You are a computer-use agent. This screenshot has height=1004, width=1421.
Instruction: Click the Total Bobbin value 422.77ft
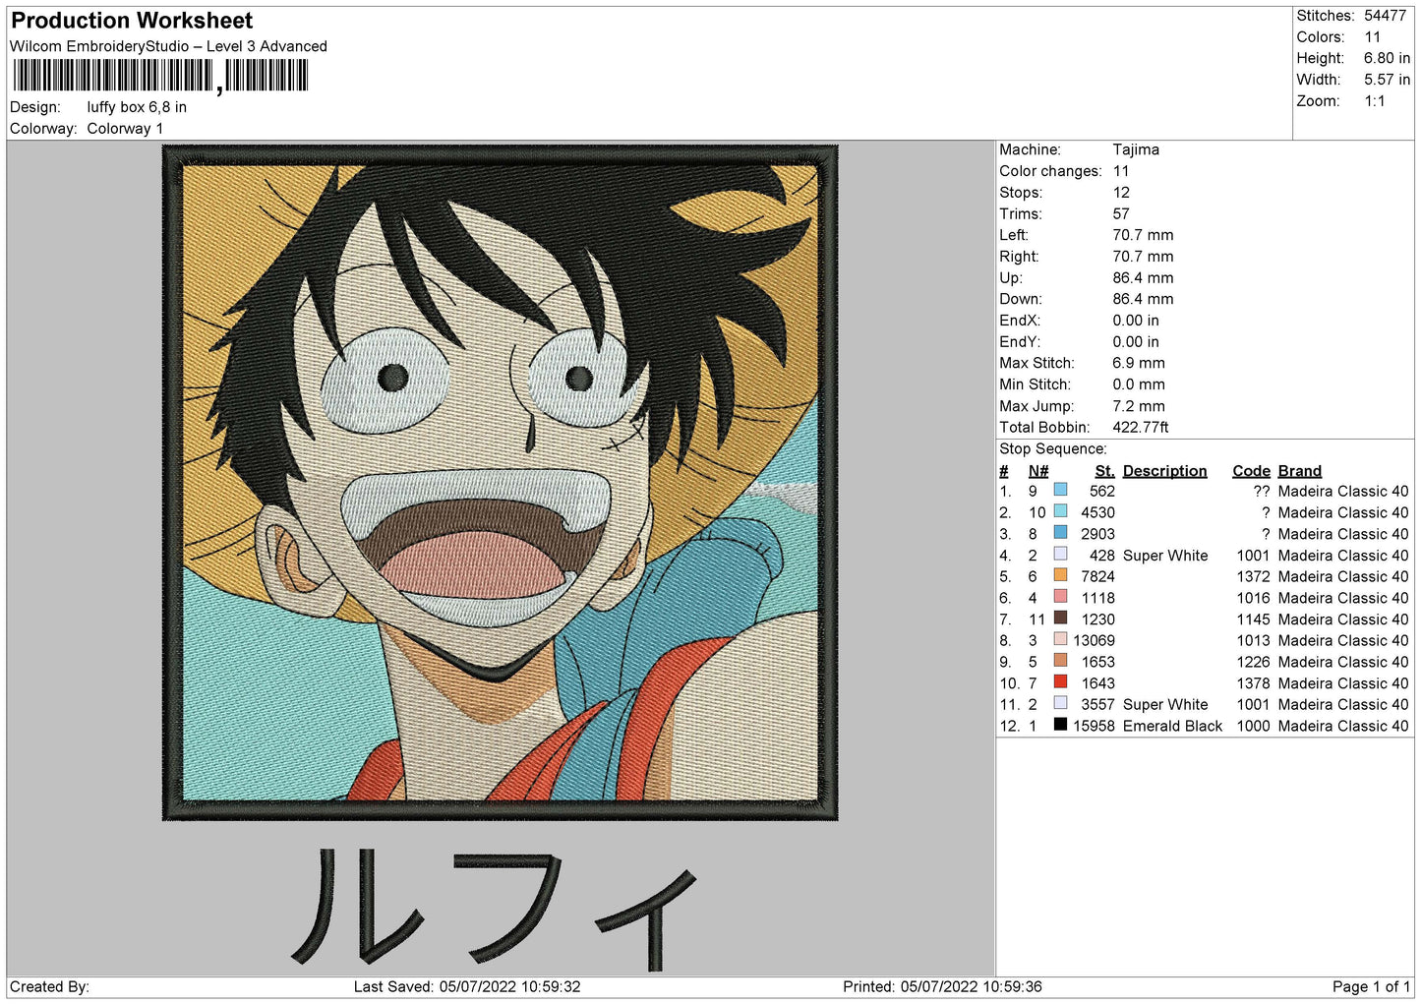[1141, 427]
